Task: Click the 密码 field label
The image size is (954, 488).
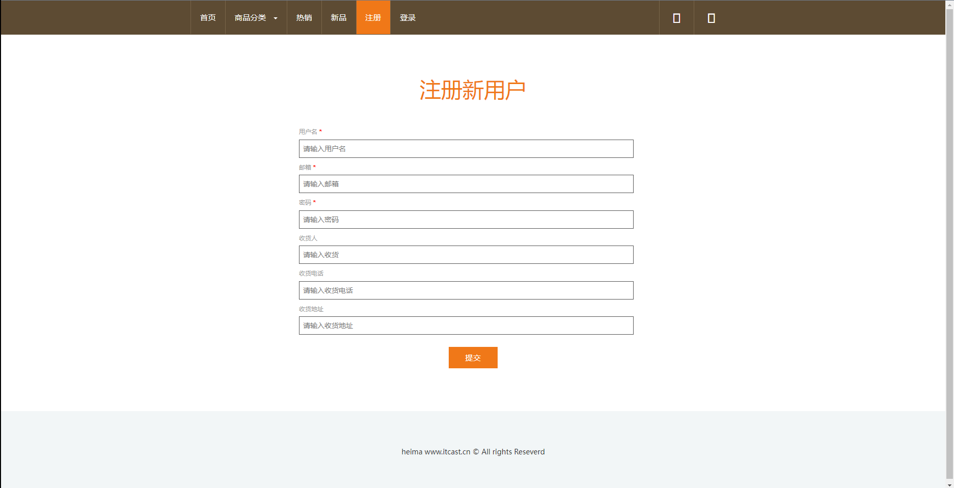Action: click(x=305, y=203)
